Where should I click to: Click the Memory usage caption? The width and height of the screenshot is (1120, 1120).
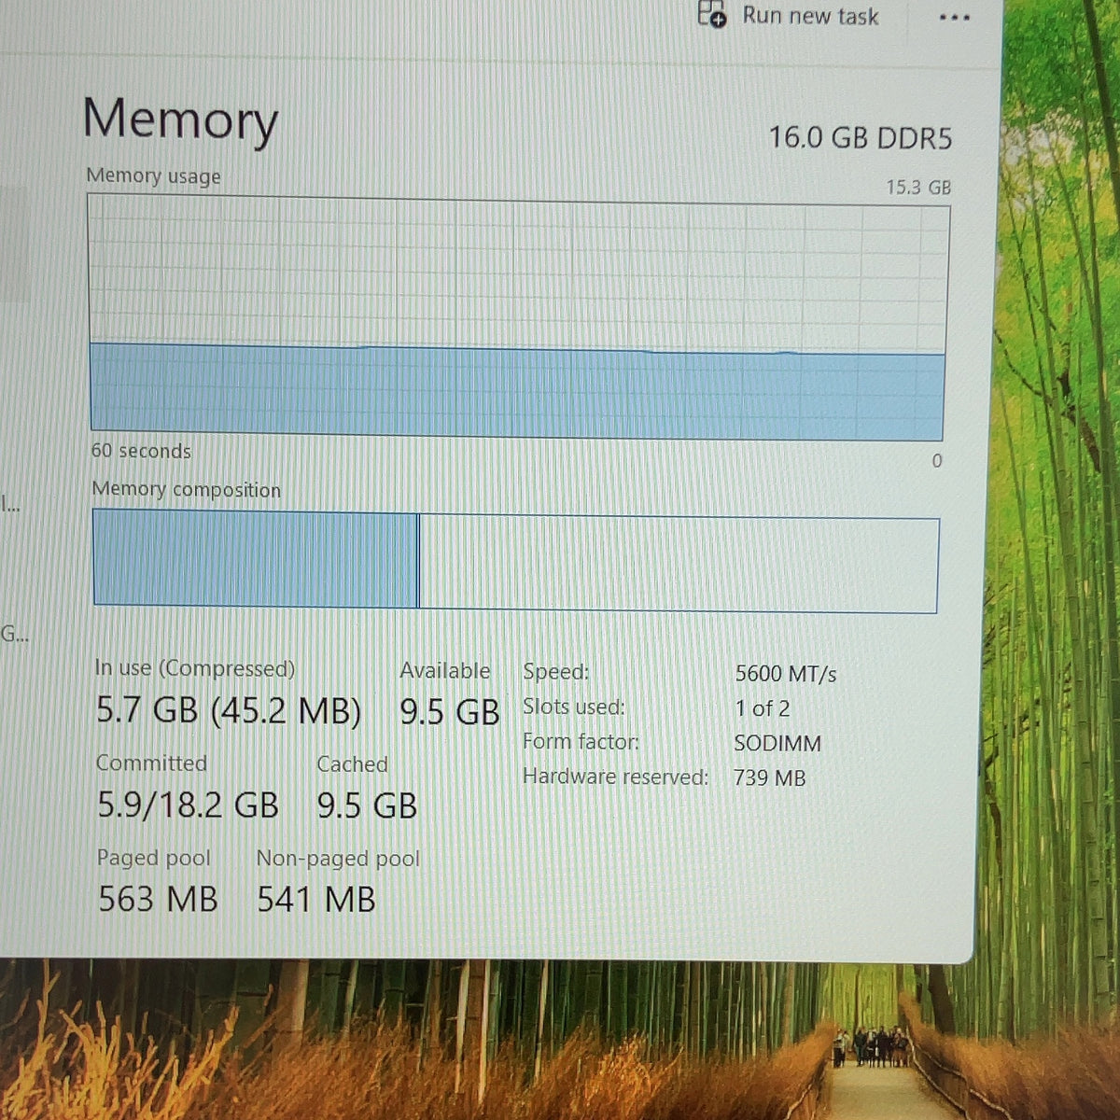pyautogui.click(x=154, y=176)
